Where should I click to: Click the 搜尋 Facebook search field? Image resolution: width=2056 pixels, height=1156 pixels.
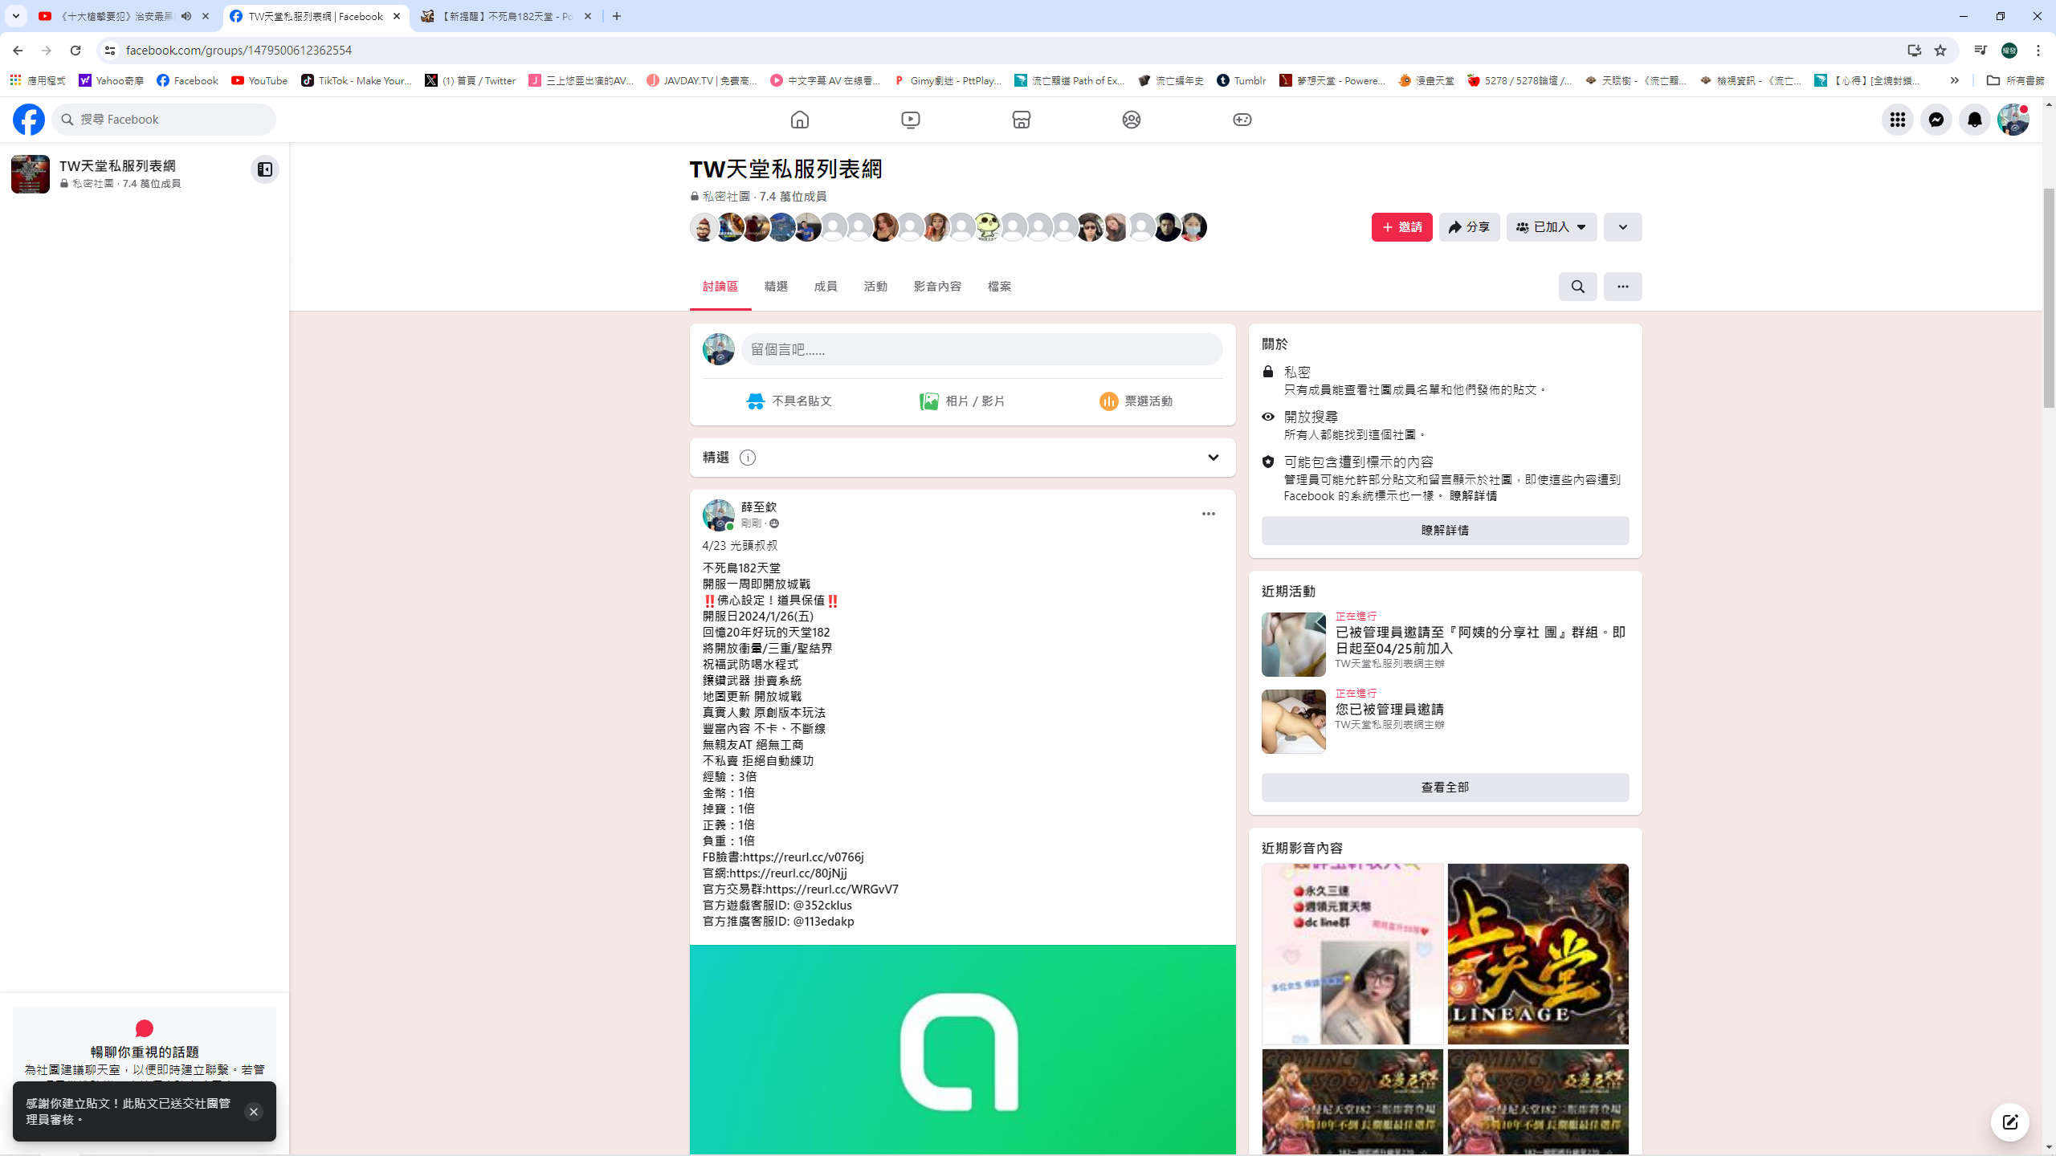click(164, 120)
